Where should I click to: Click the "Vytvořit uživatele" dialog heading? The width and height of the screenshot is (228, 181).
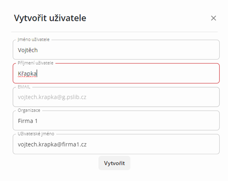50,18
